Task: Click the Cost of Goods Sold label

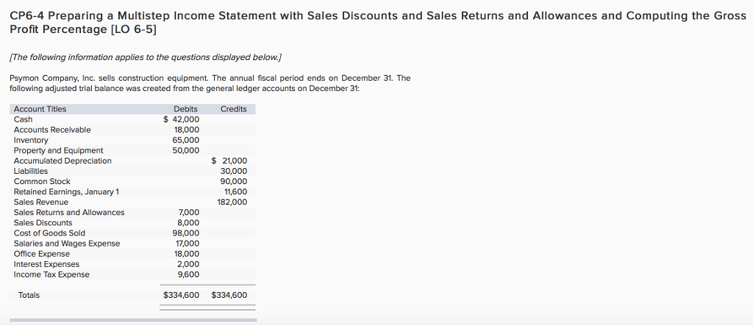Action: (49, 233)
